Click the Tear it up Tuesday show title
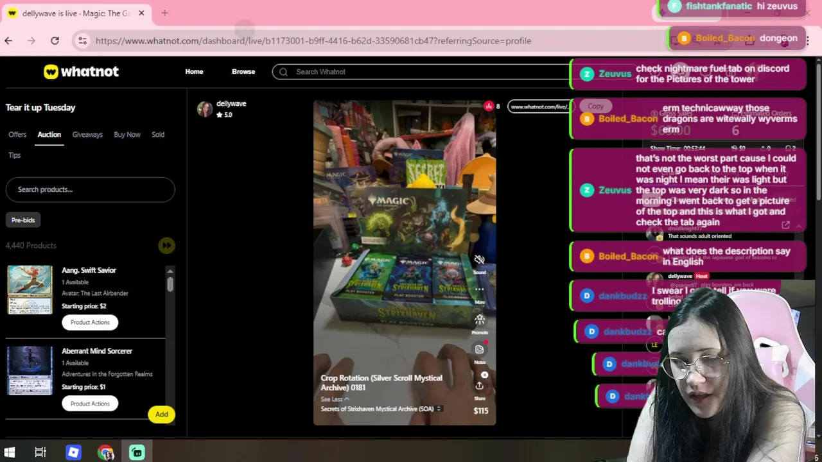The image size is (822, 462). [40, 107]
